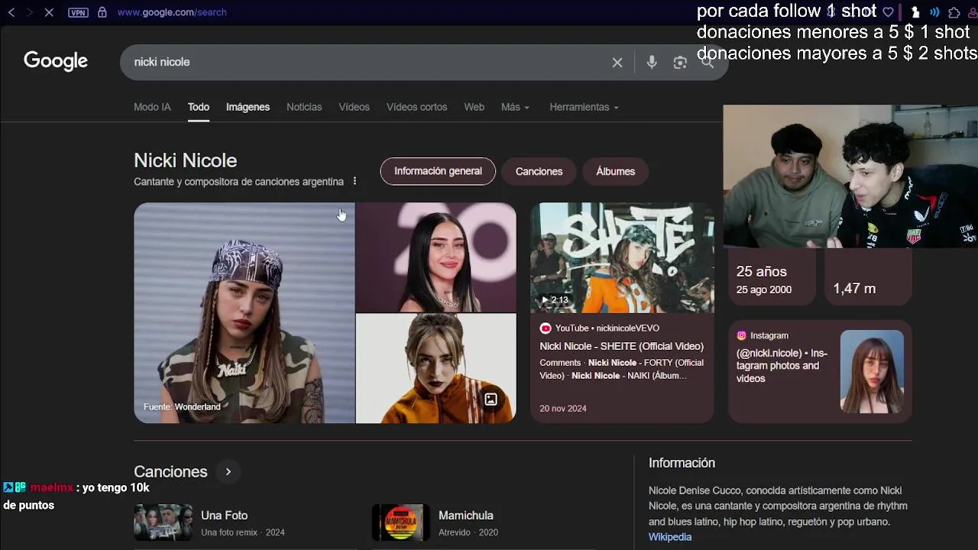Image resolution: width=978 pixels, height=550 pixels.
Task: Switch to the Modo IA tab
Action: click(x=152, y=107)
